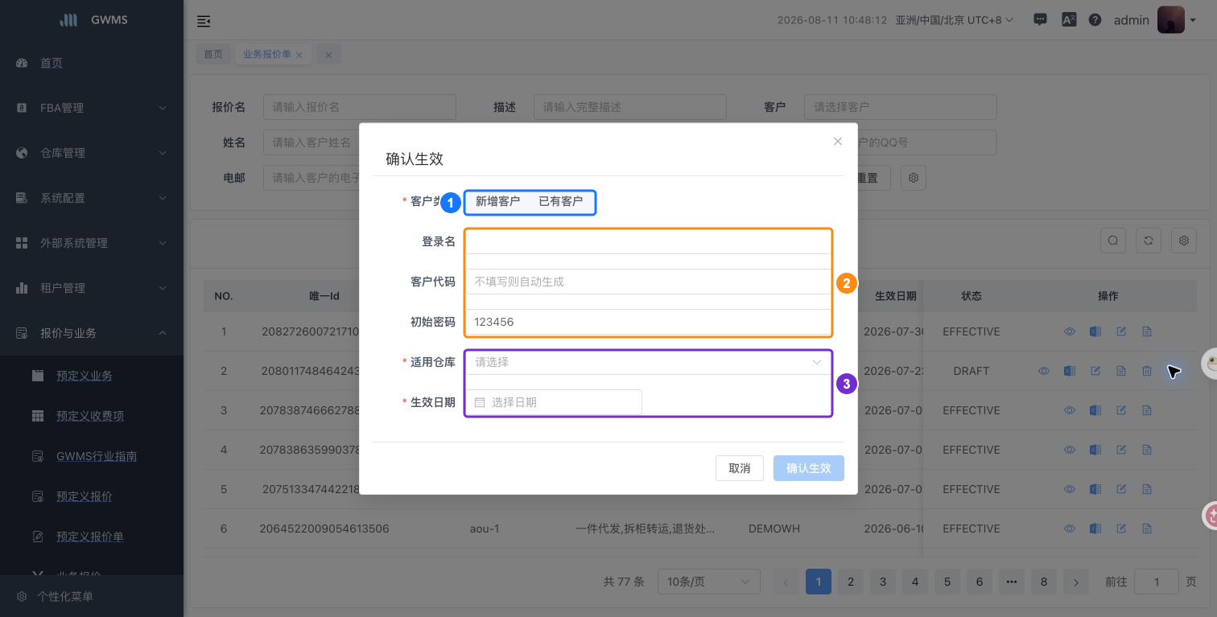Open the 适用仓库 warehouse dropdown
The width and height of the screenshot is (1217, 617).
click(x=648, y=362)
